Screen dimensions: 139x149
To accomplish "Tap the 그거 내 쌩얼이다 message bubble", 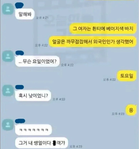I will point(41,143).
